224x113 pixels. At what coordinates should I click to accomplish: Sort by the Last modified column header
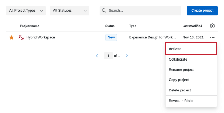[192, 26]
